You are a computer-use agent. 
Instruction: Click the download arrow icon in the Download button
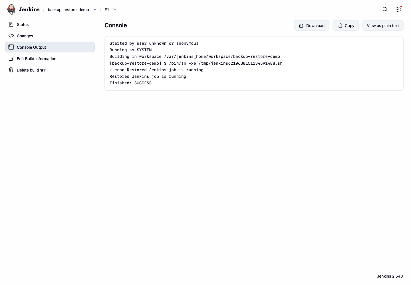pos(301,26)
